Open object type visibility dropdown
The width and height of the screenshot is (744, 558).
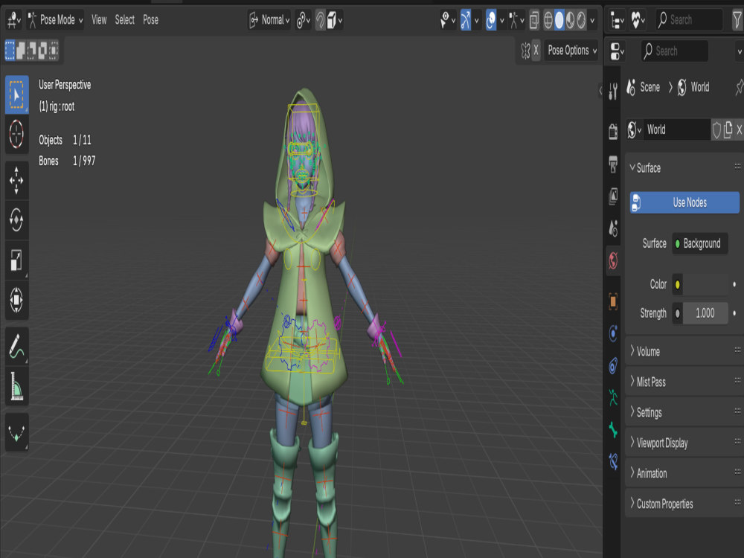pyautogui.click(x=447, y=20)
